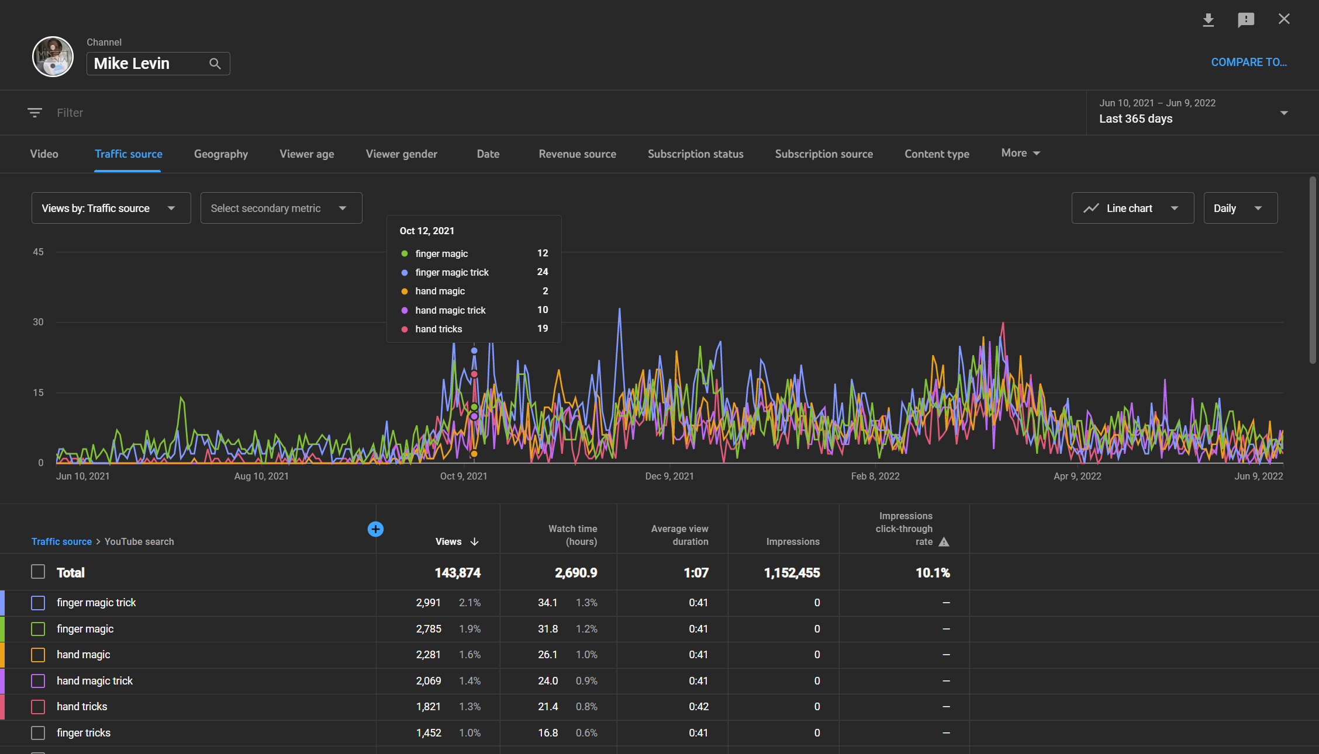The width and height of the screenshot is (1319, 754).
Task: Add a metric with the plus icon
Action: coord(375,529)
